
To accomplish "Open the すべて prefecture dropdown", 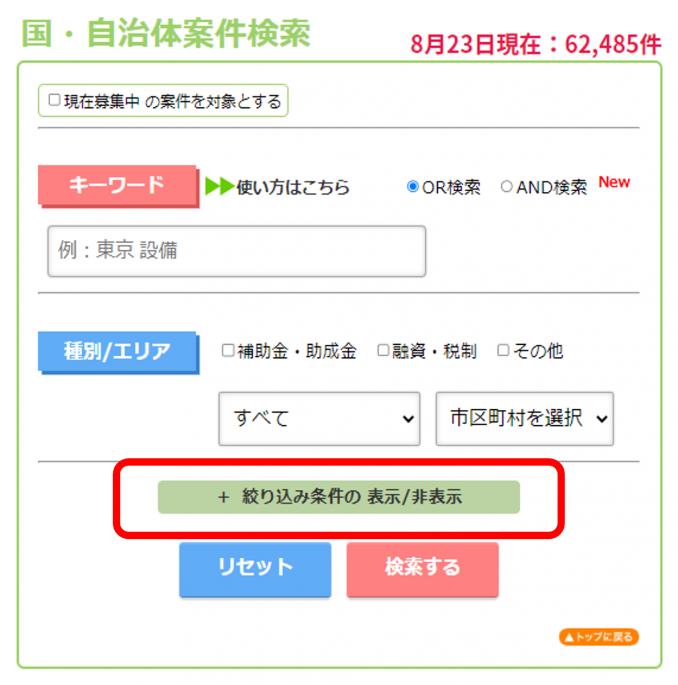I will (x=319, y=418).
